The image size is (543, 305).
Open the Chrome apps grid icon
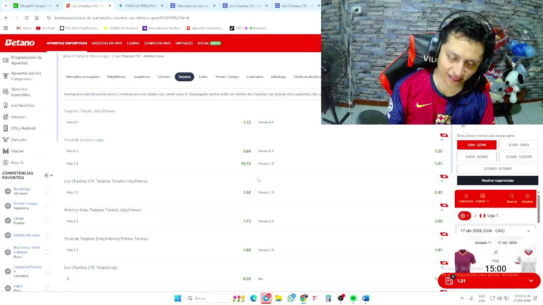point(6,28)
